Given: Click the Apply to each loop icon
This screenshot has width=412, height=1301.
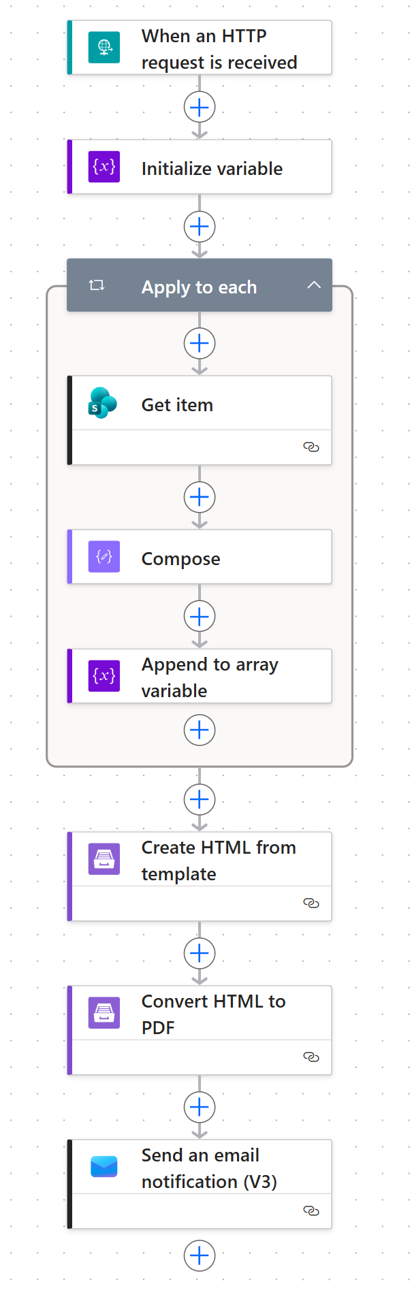Looking at the screenshot, I should pos(97,285).
